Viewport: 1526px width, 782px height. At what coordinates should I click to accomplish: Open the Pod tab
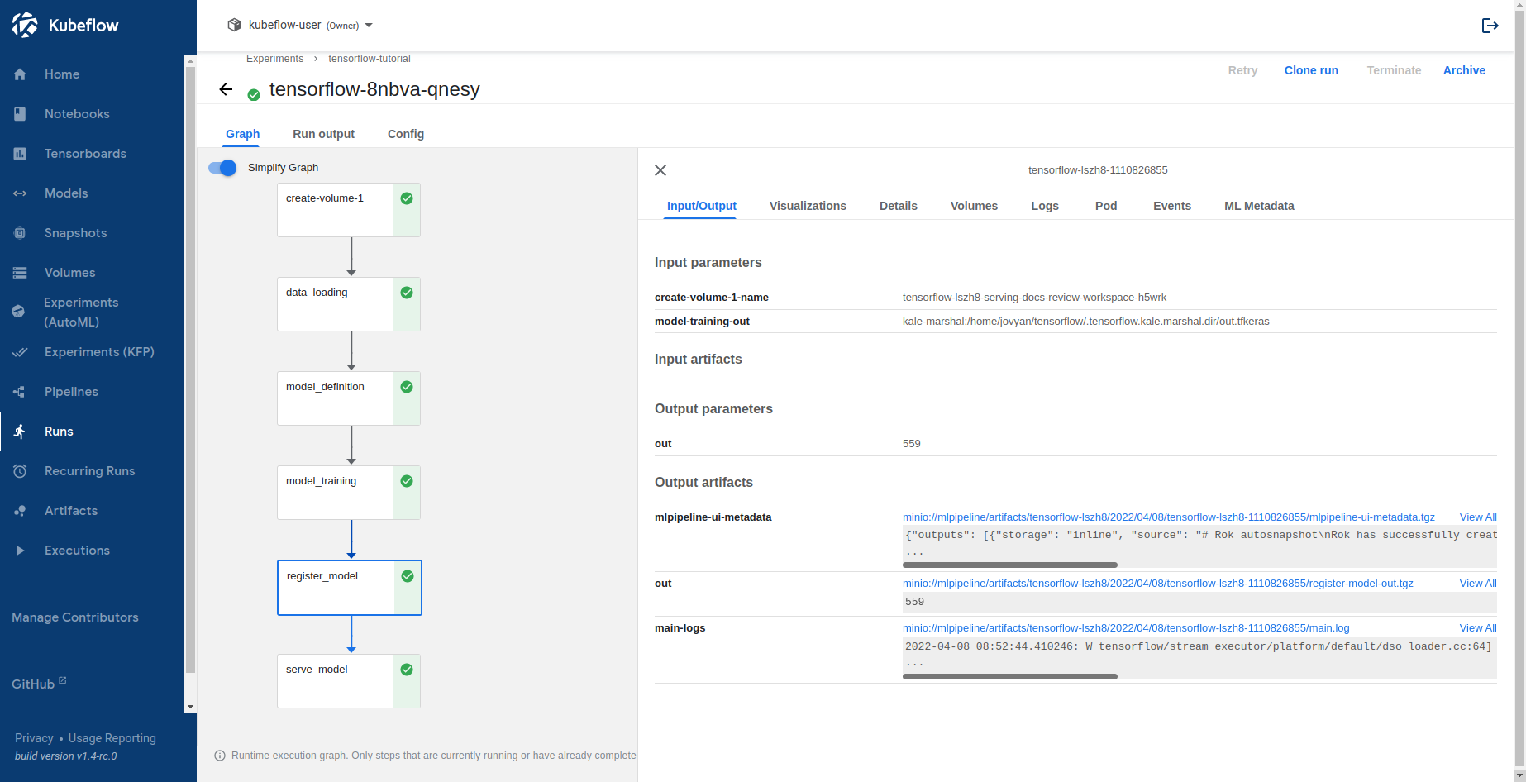click(x=1106, y=206)
